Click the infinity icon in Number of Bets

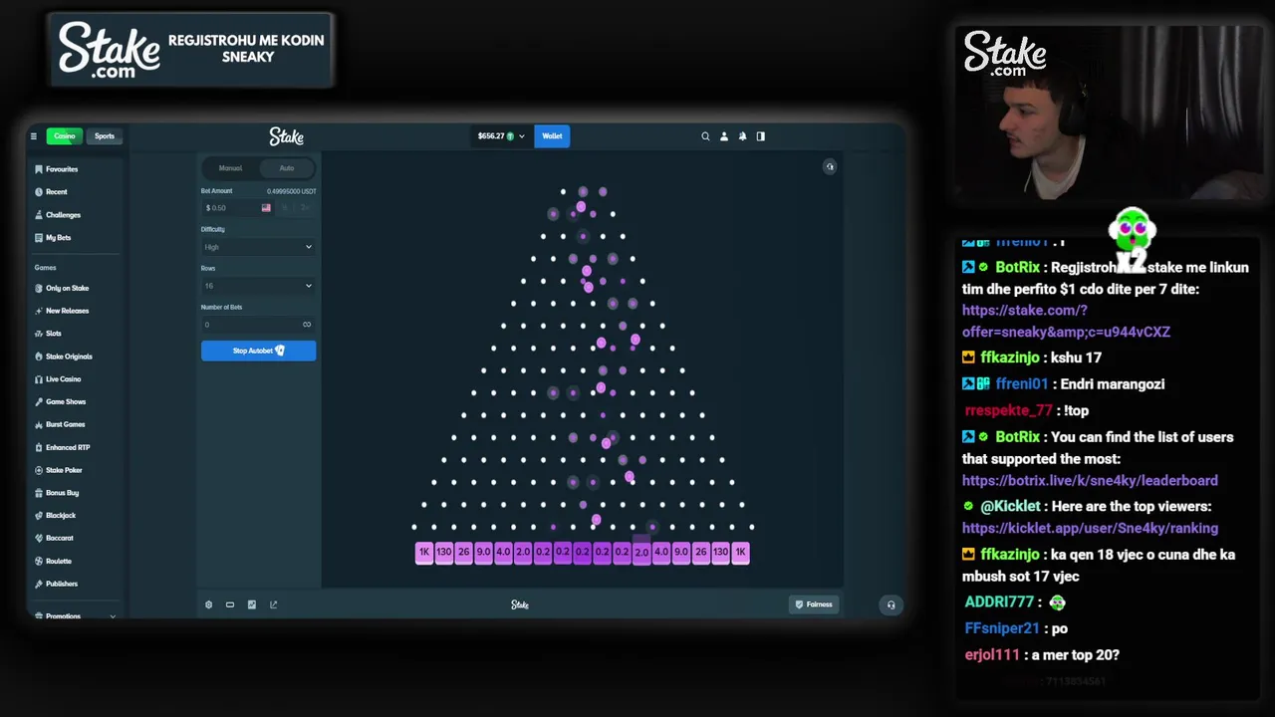pos(307,325)
